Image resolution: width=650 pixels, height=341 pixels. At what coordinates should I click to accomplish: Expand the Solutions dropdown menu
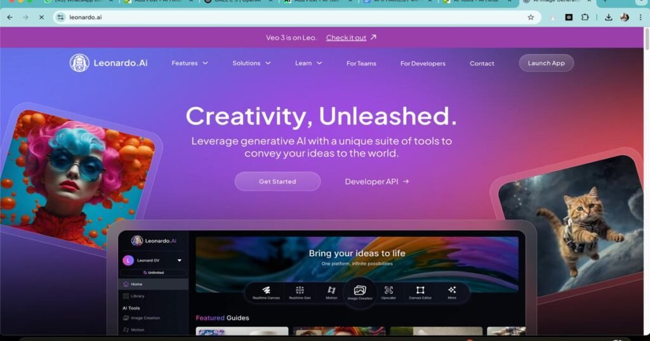tap(251, 63)
